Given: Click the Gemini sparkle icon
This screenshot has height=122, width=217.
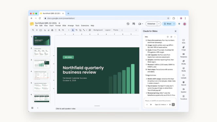Looking at the screenshot, I should click(179, 24).
